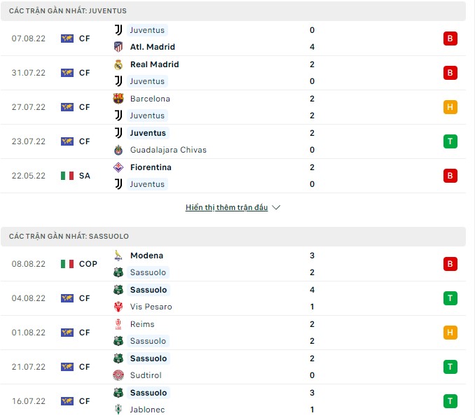Screen dimensions: 475x418
Task: Click red B badge for Juventus vs Atl. Madrid
Action: (x=450, y=39)
